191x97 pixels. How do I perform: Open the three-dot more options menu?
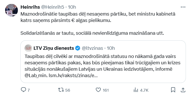[183, 7]
